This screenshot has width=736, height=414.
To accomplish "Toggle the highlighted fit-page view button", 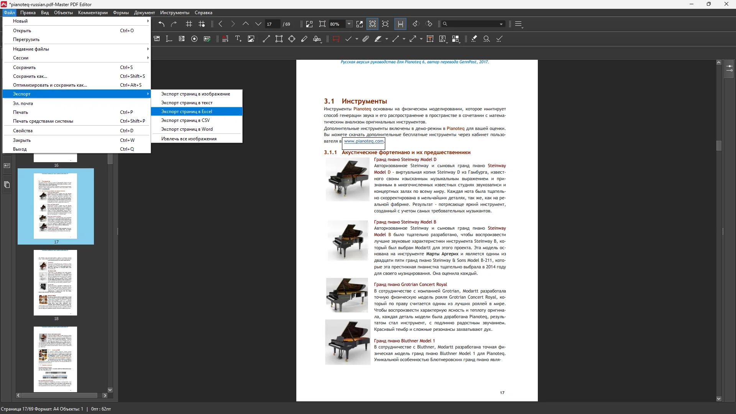I will click(x=372, y=24).
